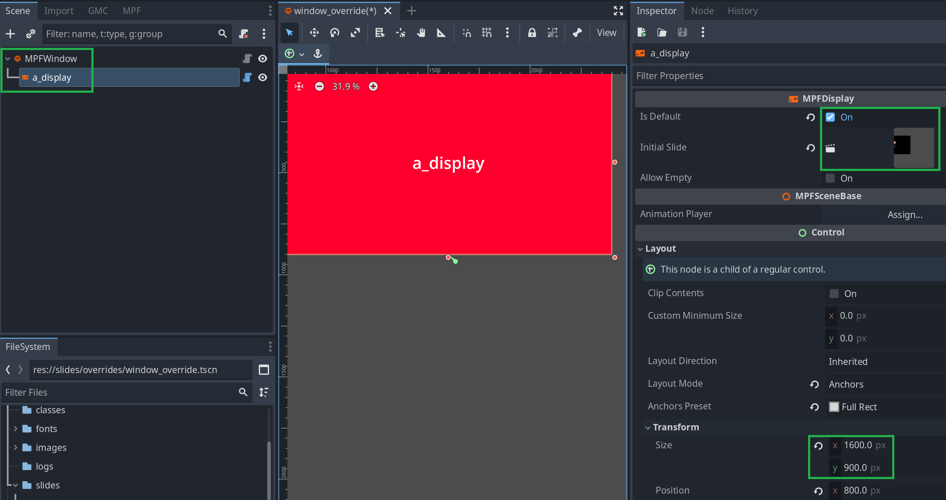Click Assign for Animation Player

coord(905,215)
